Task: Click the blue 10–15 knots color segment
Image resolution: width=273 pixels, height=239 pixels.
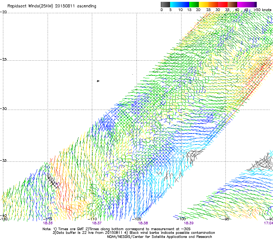Action: (x=184, y=4)
